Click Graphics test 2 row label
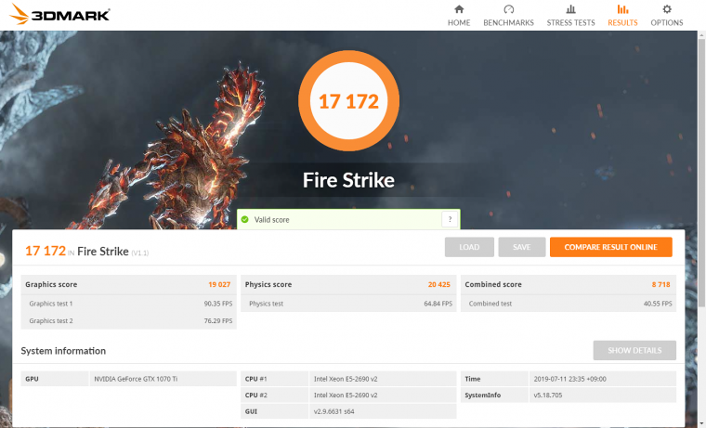The image size is (706, 428). [51, 321]
